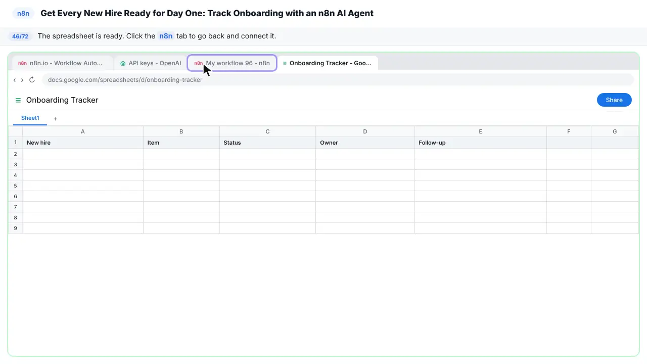Click the Owner header cell
Viewport: 647px width, 364px height.
[x=365, y=143]
